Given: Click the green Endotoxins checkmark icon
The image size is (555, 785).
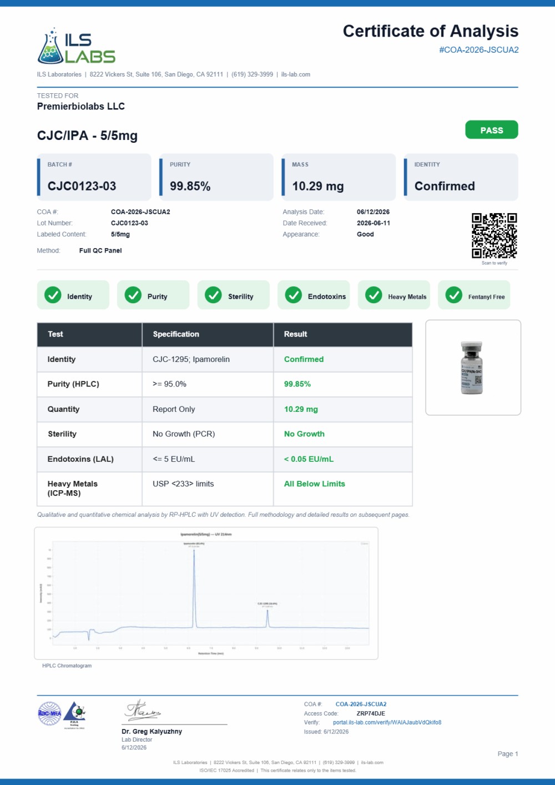Looking at the screenshot, I should click(x=294, y=295).
